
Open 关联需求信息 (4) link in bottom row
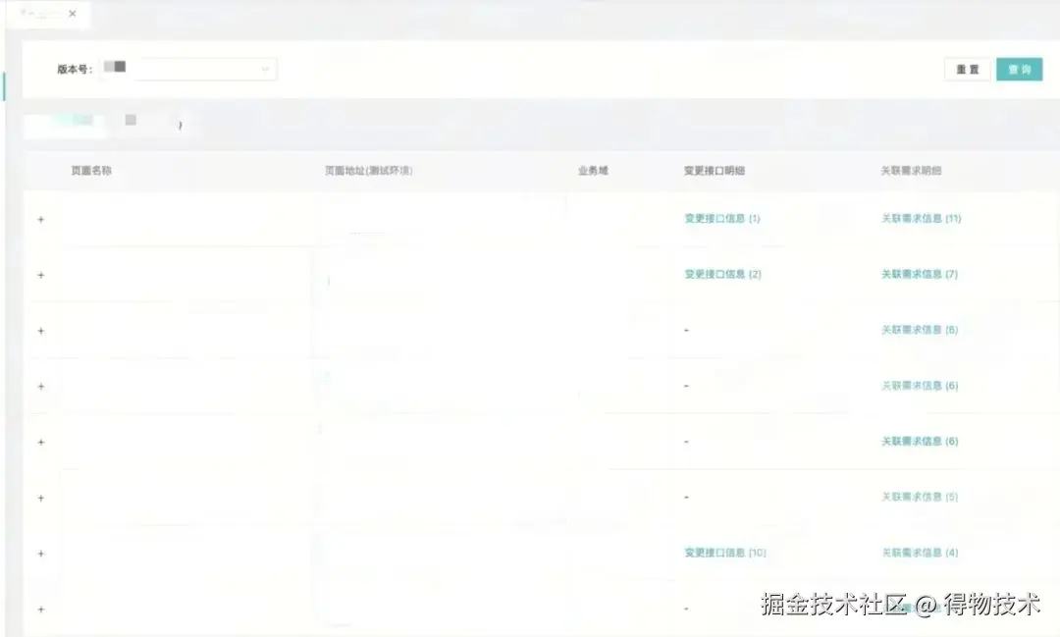918,552
